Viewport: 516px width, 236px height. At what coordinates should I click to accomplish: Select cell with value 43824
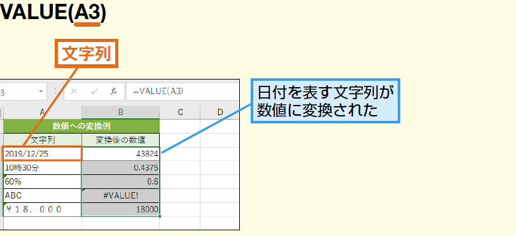click(120, 154)
